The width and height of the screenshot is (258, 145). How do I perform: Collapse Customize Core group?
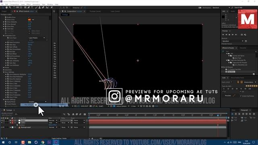pos(4,35)
